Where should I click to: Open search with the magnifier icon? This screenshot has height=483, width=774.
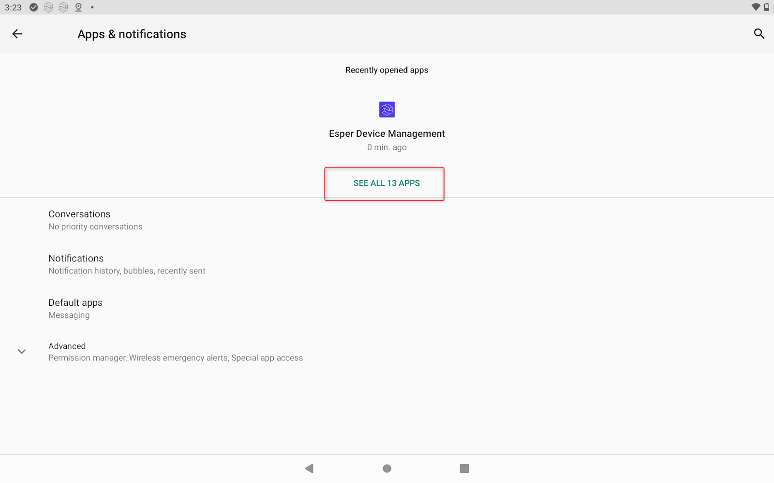759,34
